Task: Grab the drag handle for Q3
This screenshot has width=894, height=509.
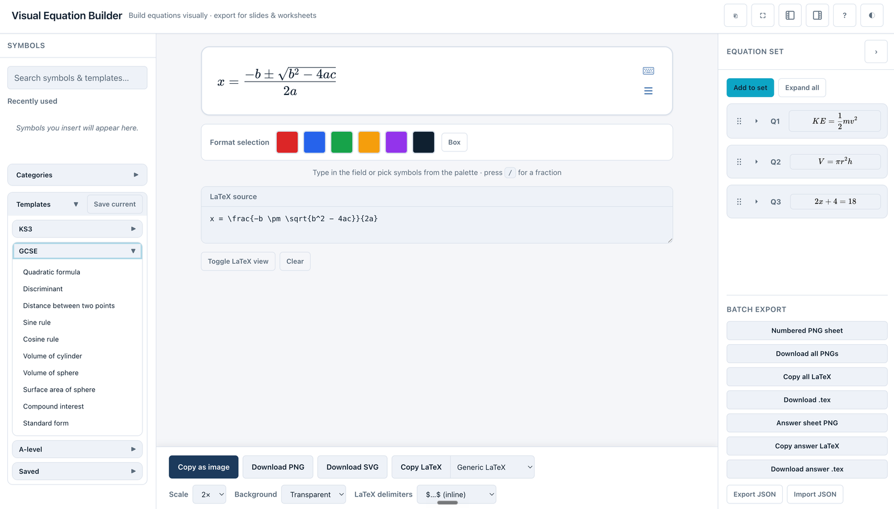Action: point(739,202)
